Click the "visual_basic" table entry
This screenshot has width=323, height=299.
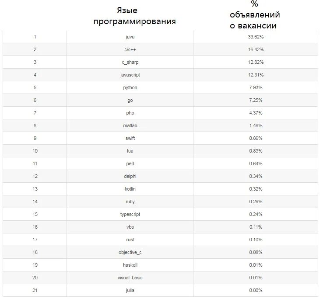(130, 278)
